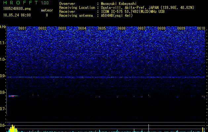Image resolution: width=208 pixels, height=132 pixels.
Task: Click the bright meteor echo near 0.78 kHz
Action: (13, 96)
